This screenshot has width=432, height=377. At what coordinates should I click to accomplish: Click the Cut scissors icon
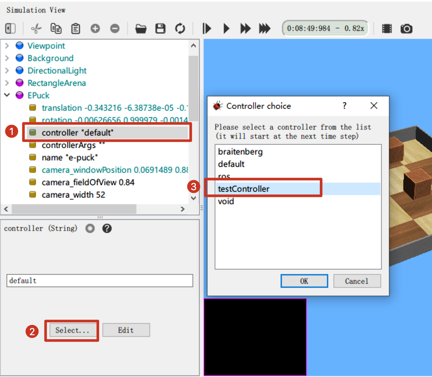36,29
